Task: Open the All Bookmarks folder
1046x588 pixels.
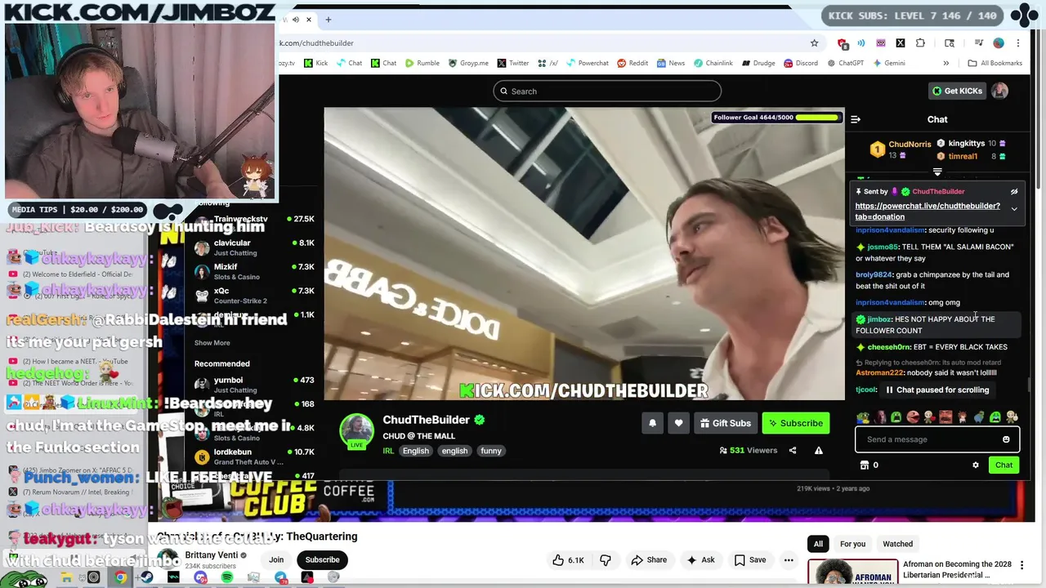Action: [x=995, y=63]
